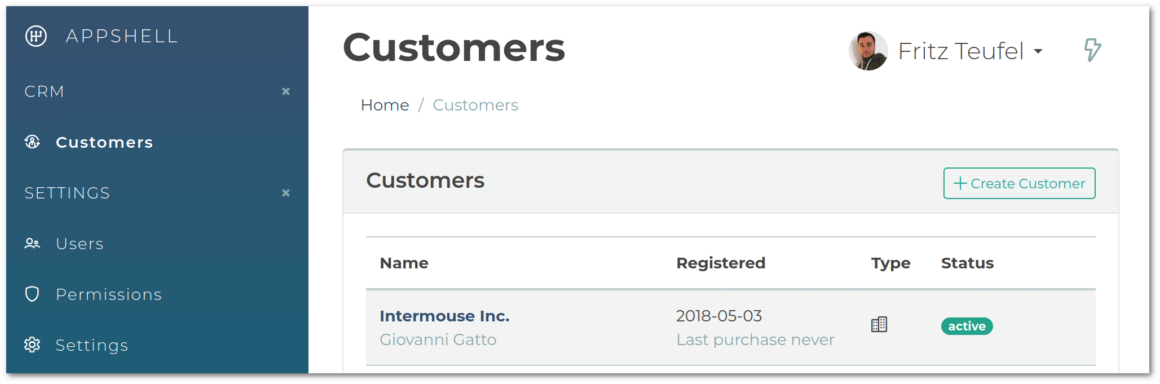The width and height of the screenshot is (1160, 384).
Task: Open the Fritz Teufel user dropdown
Action: click(970, 51)
